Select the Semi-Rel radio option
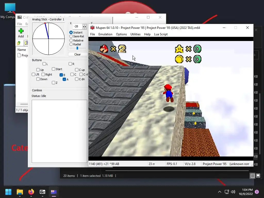 (71, 36)
